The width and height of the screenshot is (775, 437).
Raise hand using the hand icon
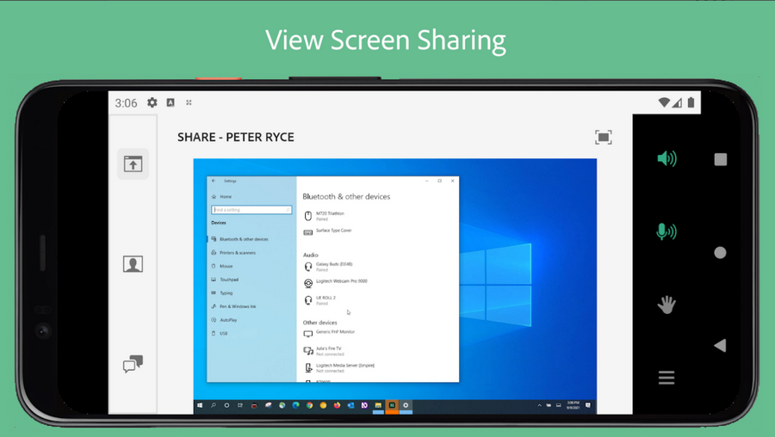pyautogui.click(x=666, y=305)
